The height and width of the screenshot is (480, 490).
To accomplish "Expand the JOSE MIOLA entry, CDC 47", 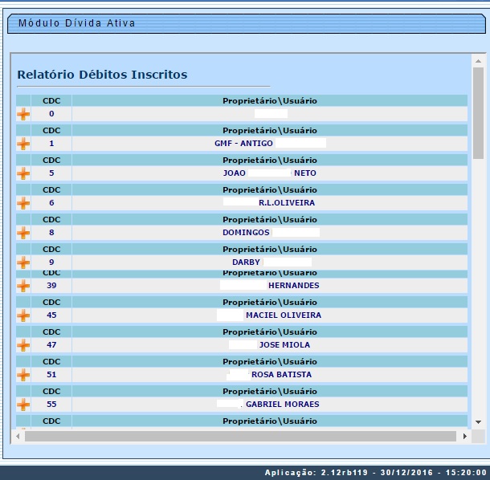I will point(23,345).
